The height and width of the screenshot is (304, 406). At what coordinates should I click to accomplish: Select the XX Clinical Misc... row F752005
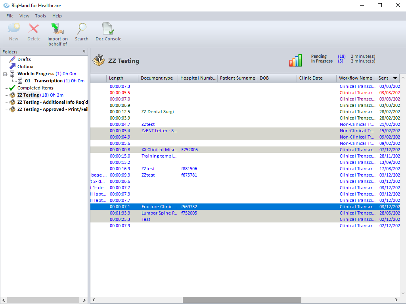click(x=245, y=150)
